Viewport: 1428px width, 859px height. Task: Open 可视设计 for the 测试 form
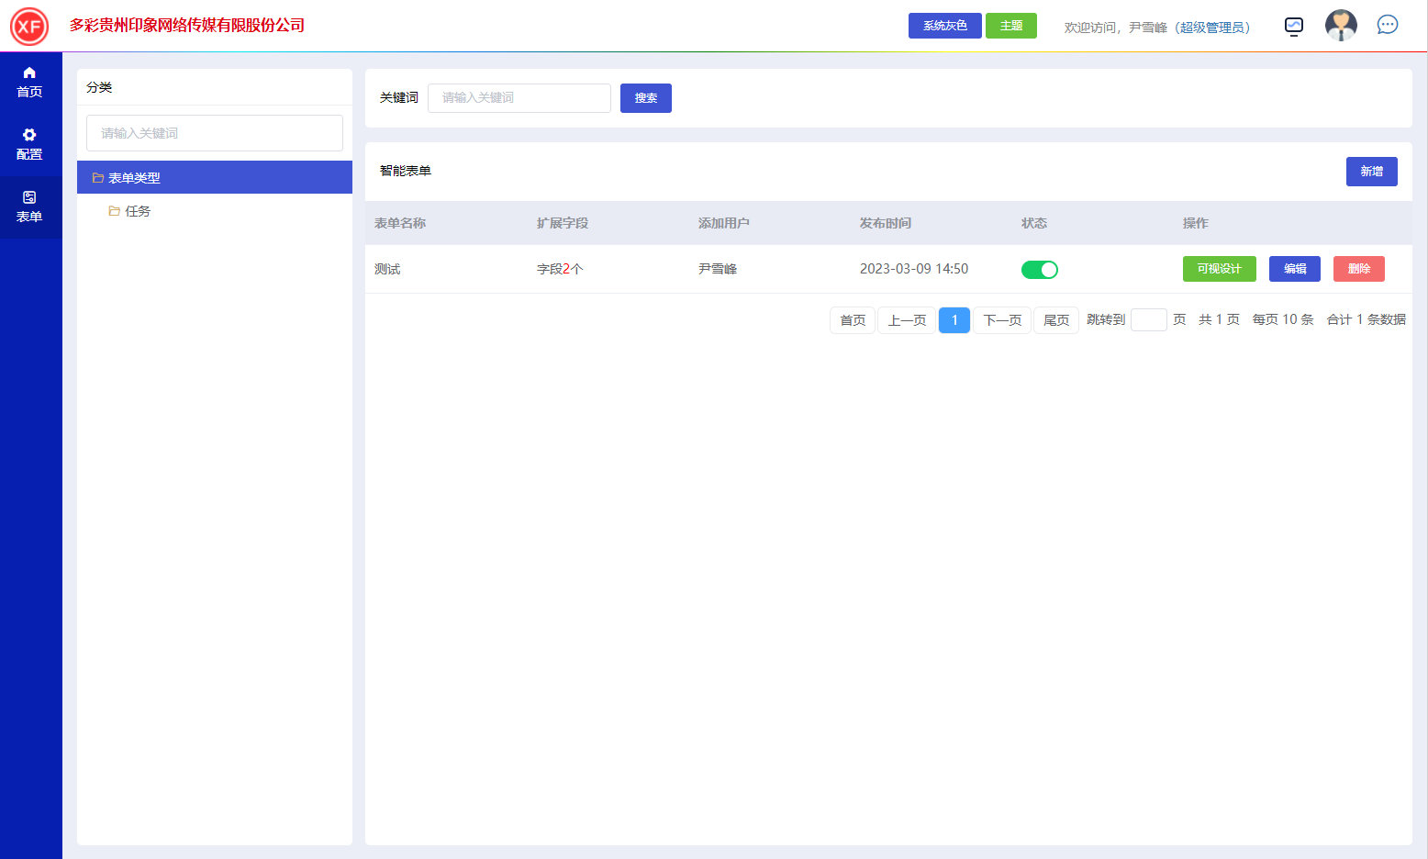tap(1219, 269)
